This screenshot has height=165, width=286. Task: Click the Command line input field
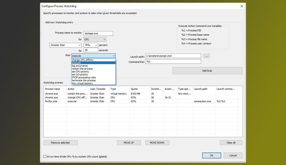click(x=173, y=62)
